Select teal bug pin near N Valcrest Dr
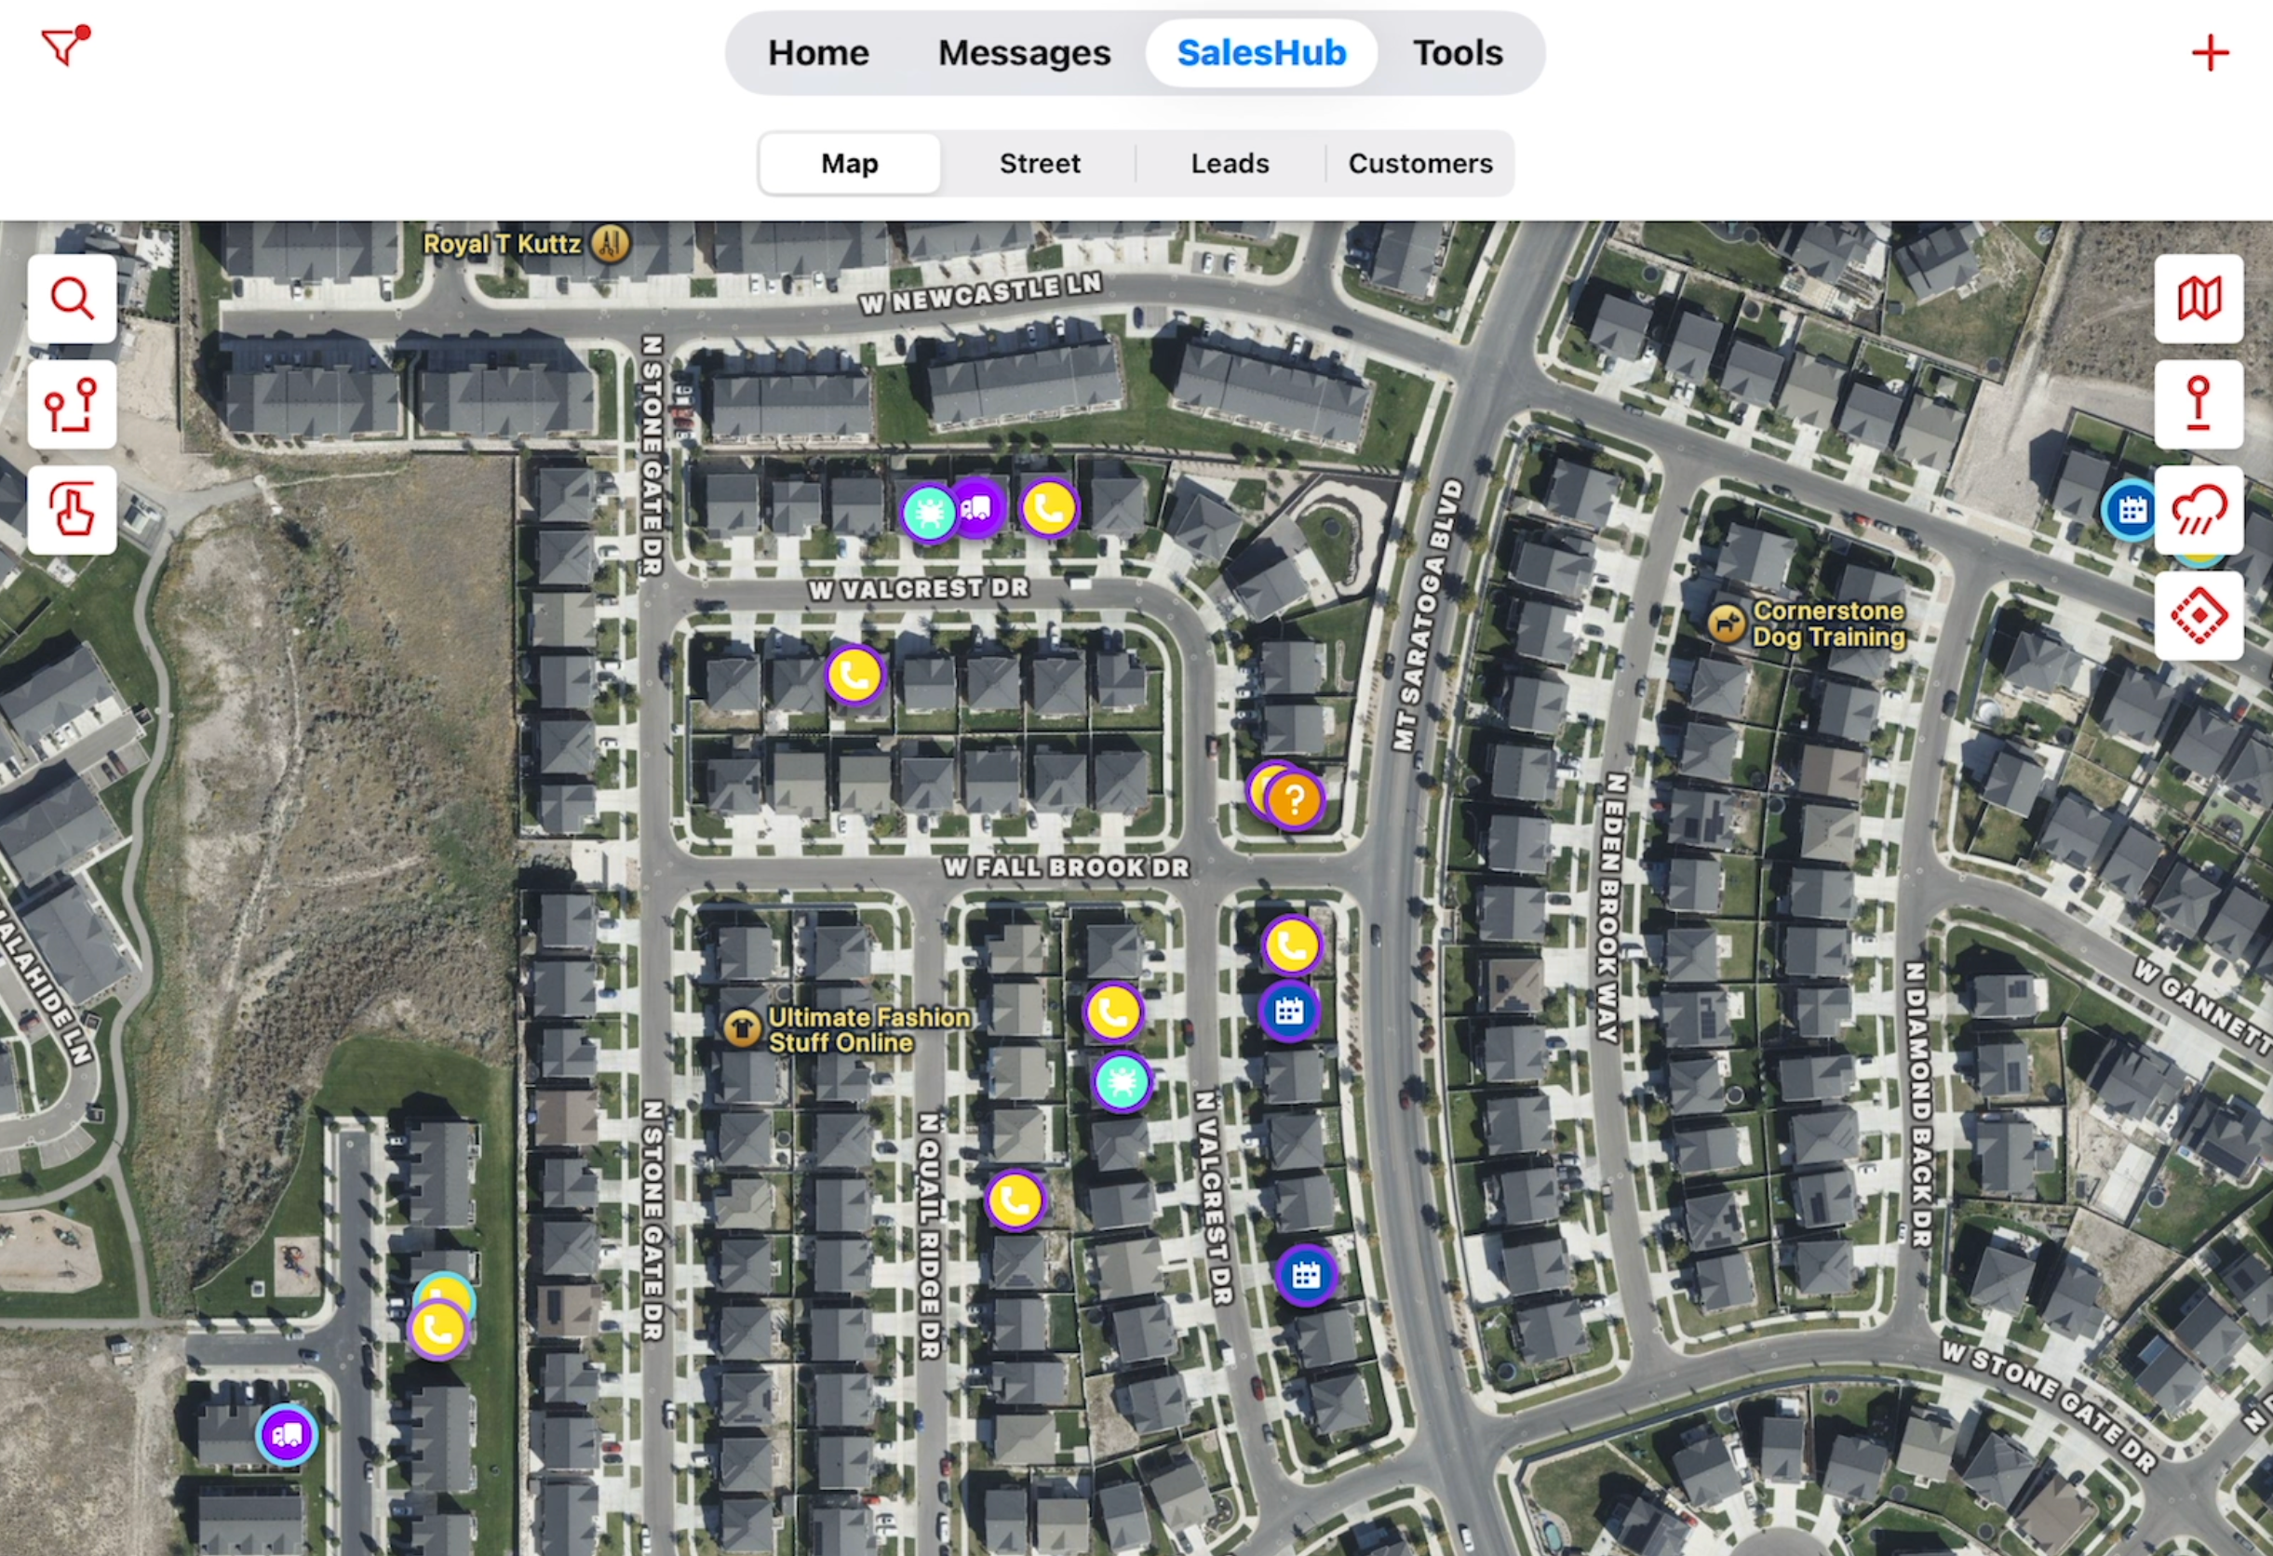Image resolution: width=2273 pixels, height=1556 pixels. (x=1121, y=1081)
